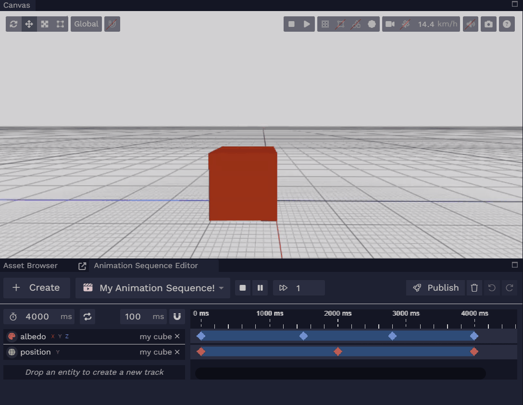Screen dimensions: 523x405
Task: Toggle loop for the animation sequence
Action: click(87, 317)
